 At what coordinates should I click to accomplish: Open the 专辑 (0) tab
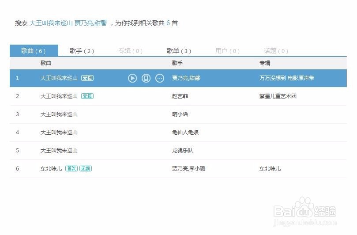[131, 51]
